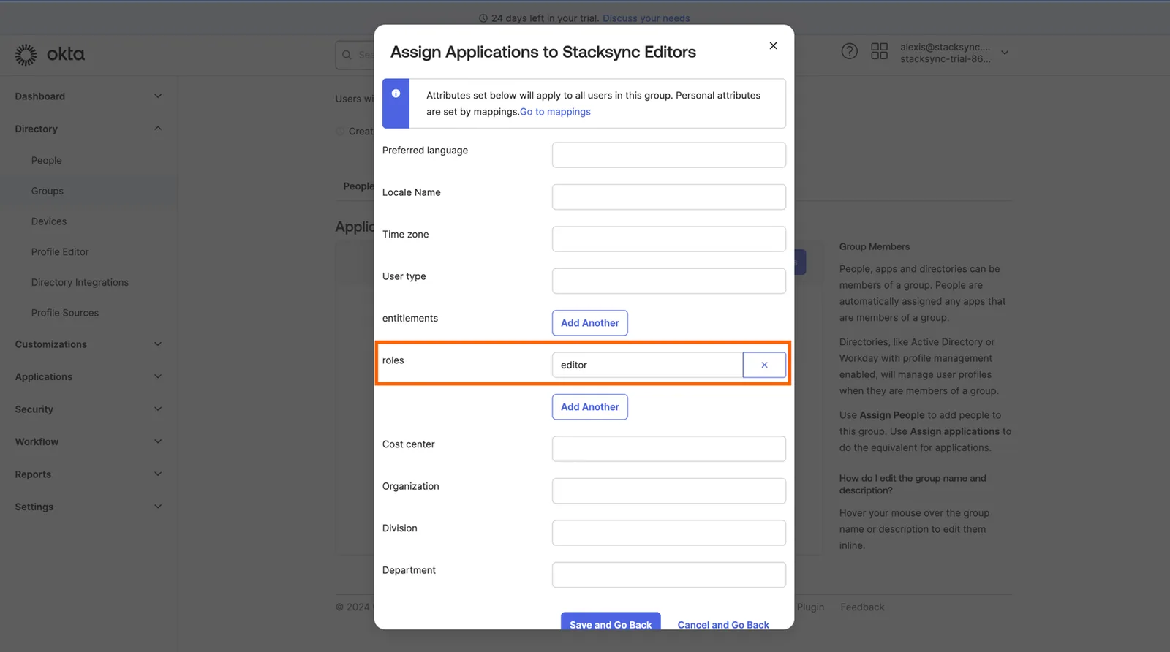Click Save and Go Back
The height and width of the screenshot is (652, 1170).
click(x=611, y=622)
